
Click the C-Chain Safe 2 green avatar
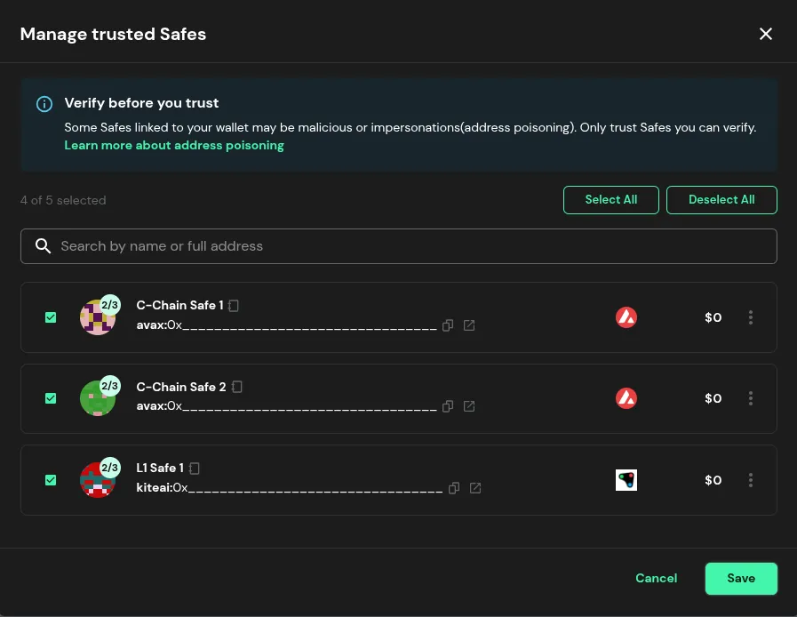coord(97,399)
